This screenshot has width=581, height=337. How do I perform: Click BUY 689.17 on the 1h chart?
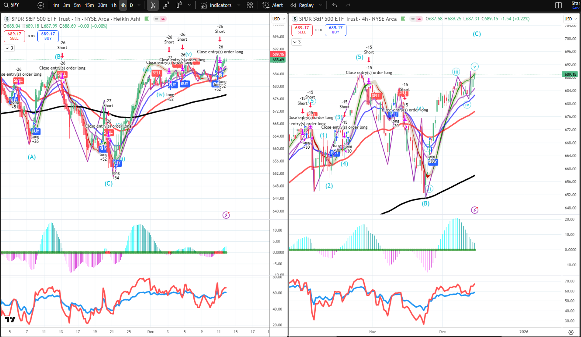pos(48,36)
